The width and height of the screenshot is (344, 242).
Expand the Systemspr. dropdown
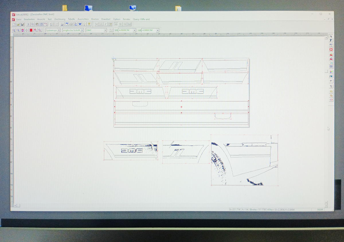click(59, 30)
